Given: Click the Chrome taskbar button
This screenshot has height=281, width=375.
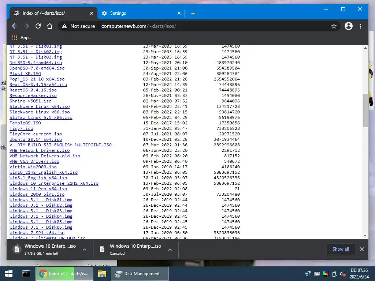Looking at the screenshot, I should coord(64,274).
